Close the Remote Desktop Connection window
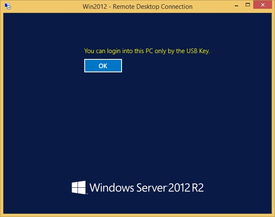This screenshot has height=217, width=275. (262, 5)
